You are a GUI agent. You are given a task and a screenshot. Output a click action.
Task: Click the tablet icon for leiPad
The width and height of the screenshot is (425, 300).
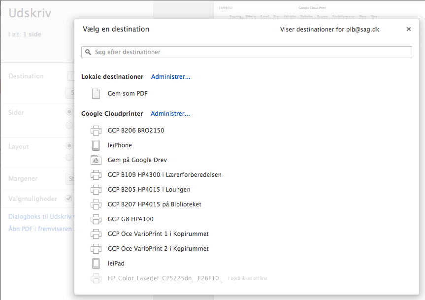coord(96,264)
